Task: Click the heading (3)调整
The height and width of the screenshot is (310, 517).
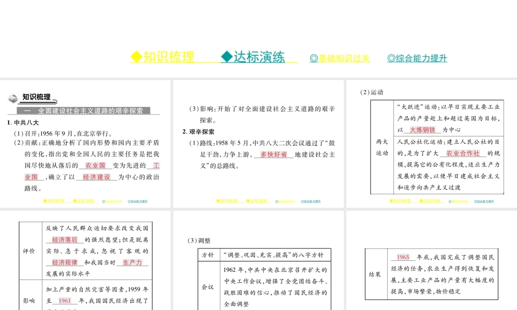Action: [199, 240]
